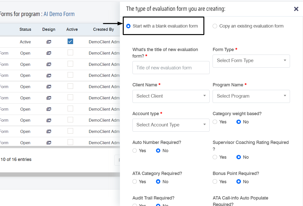Choose Yes for Category weight based
The width and height of the screenshot is (303, 206).
[x=215, y=122]
